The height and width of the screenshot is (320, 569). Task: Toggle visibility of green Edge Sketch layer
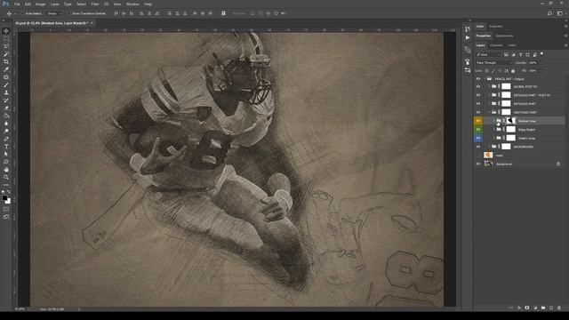pyautogui.click(x=478, y=130)
